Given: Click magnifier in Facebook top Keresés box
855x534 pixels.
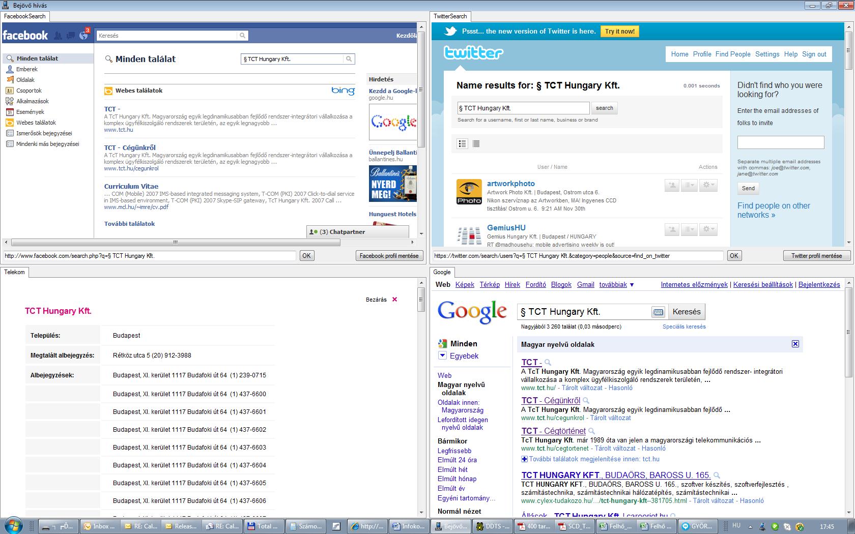Looking at the screenshot, I should point(243,36).
